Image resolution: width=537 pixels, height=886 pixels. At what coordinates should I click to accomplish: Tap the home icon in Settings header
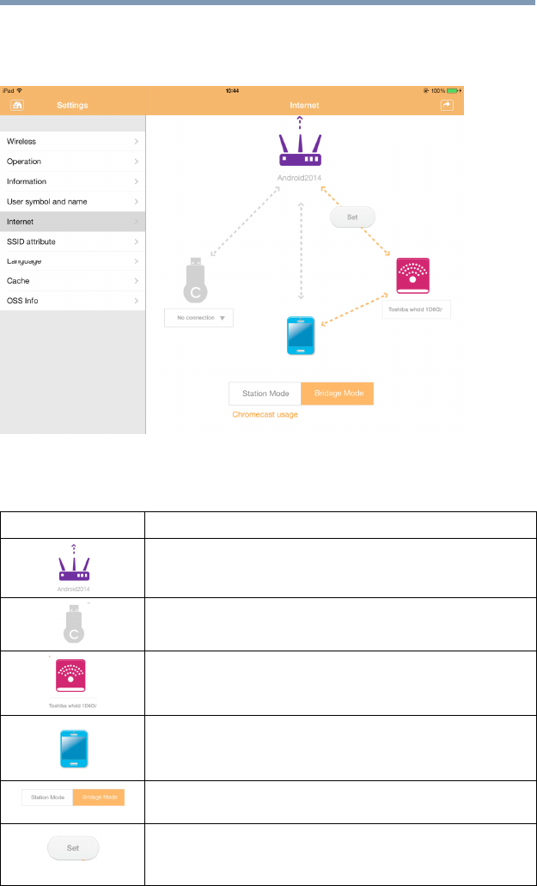[17, 105]
